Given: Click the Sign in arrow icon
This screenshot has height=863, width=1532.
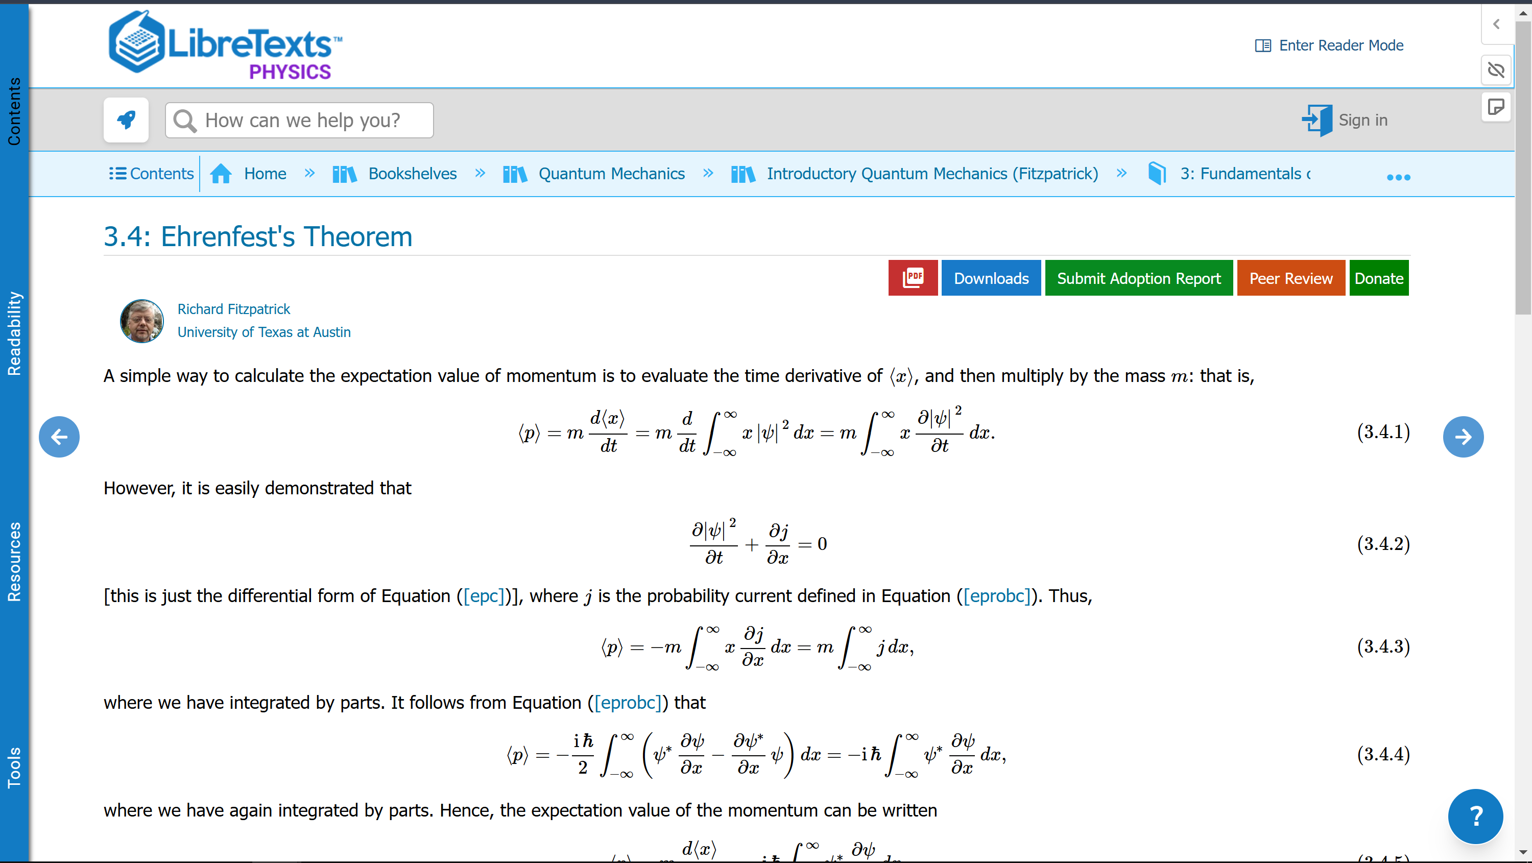Looking at the screenshot, I should coord(1316,120).
